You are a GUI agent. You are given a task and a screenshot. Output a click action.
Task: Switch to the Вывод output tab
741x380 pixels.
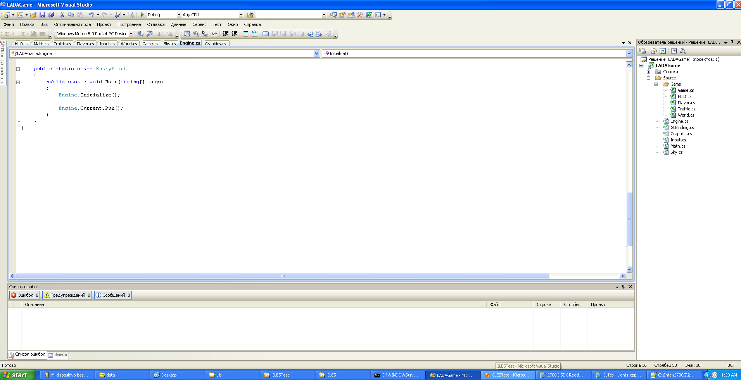58,354
